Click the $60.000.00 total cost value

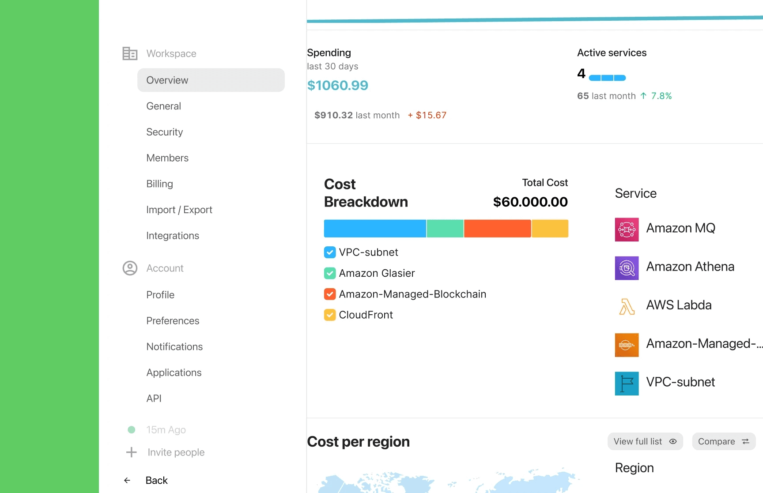[x=530, y=202]
